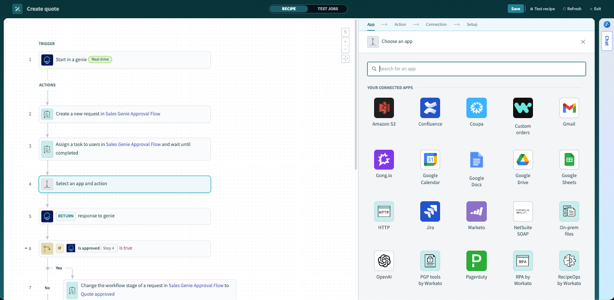Click the Is approved Step 4 datapill
This screenshot has width=614, height=300.
pyautogui.click(x=92, y=248)
